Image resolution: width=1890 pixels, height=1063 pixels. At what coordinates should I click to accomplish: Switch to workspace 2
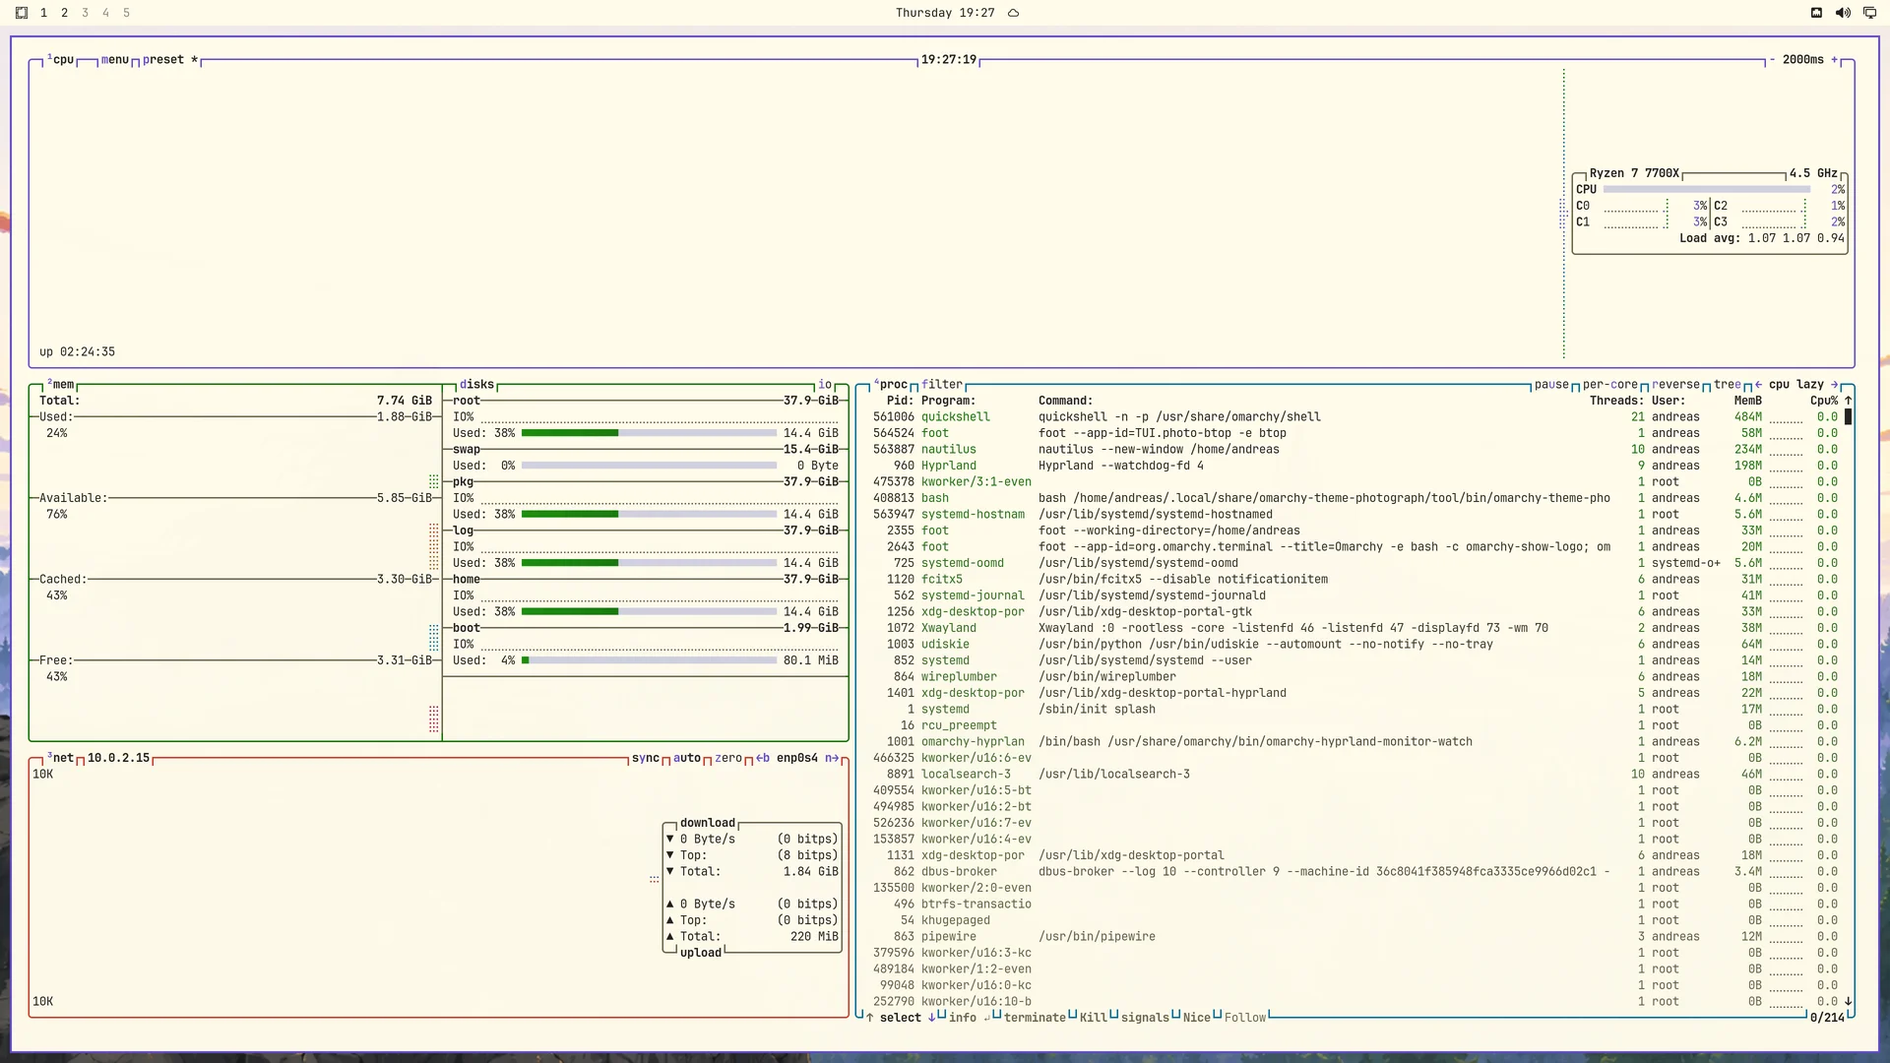click(x=64, y=13)
